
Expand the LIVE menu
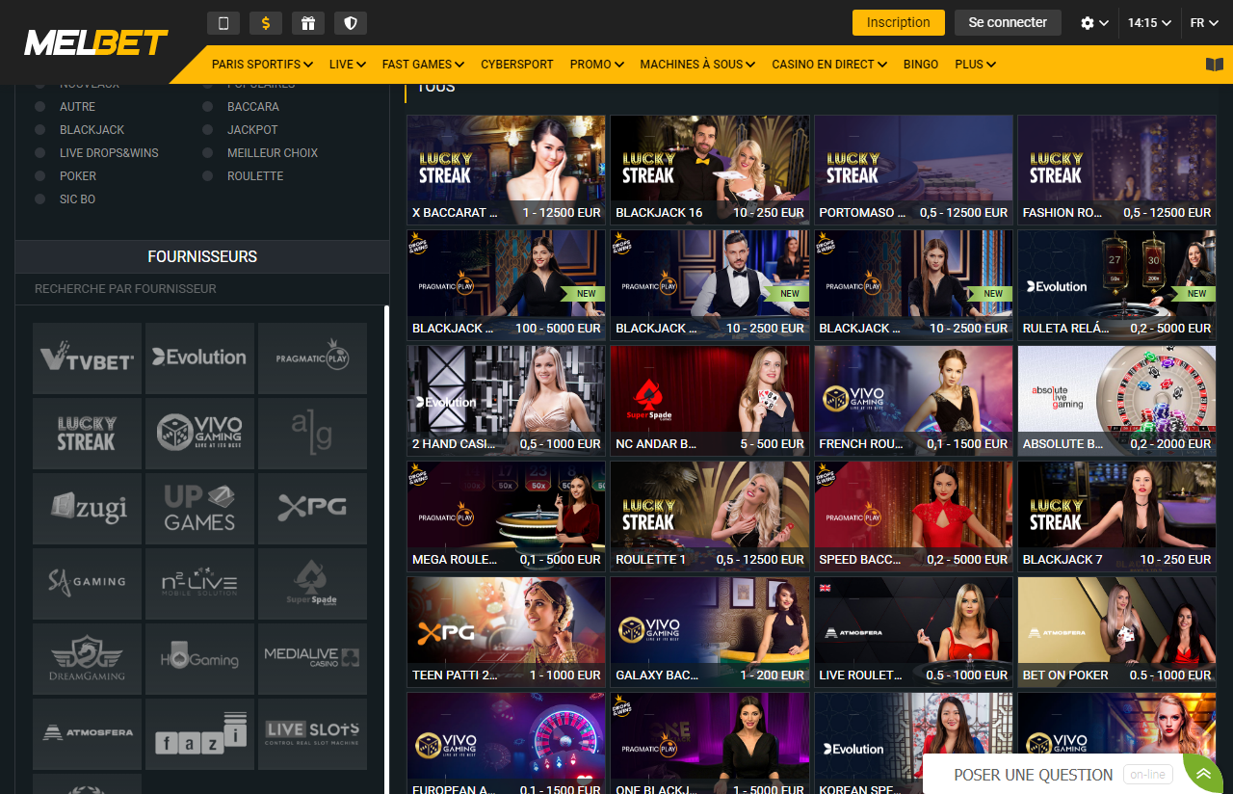347,65
